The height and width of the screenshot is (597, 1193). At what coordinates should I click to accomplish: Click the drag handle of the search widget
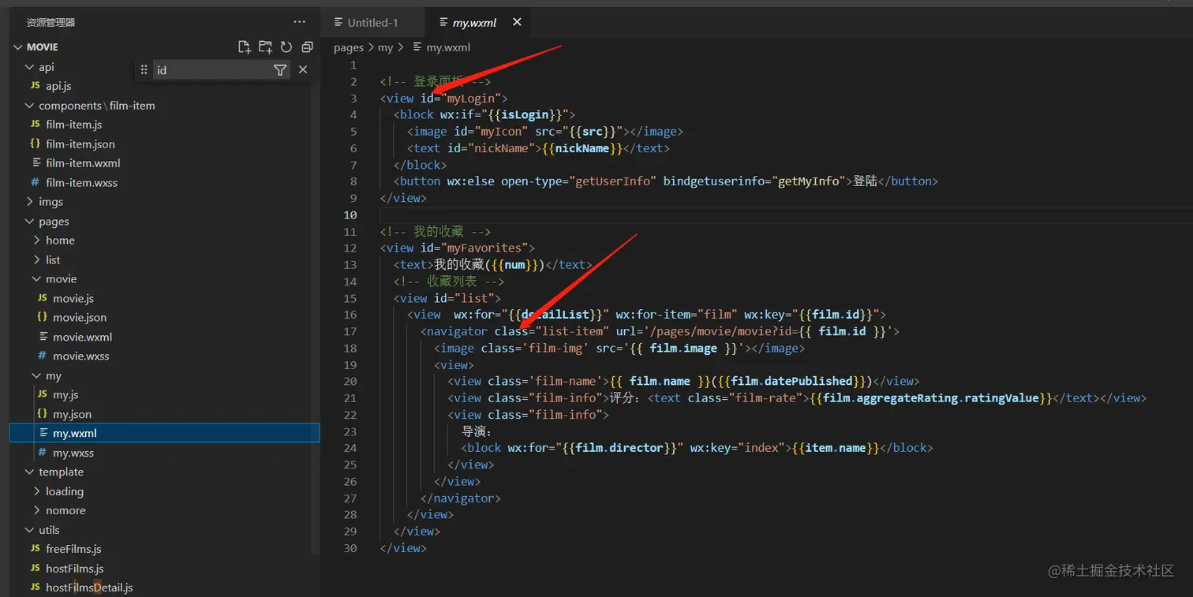point(144,70)
